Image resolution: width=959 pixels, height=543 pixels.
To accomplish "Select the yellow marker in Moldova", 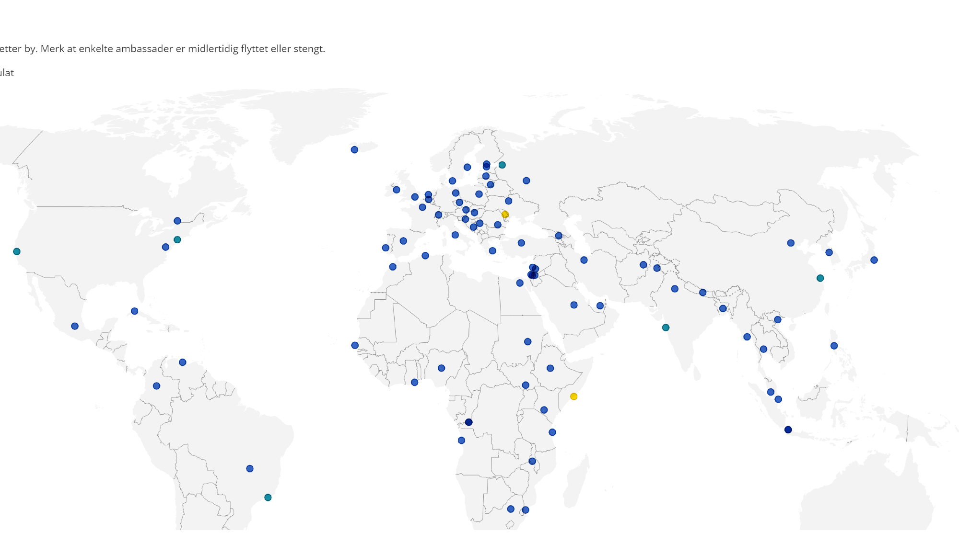I will (x=505, y=215).
